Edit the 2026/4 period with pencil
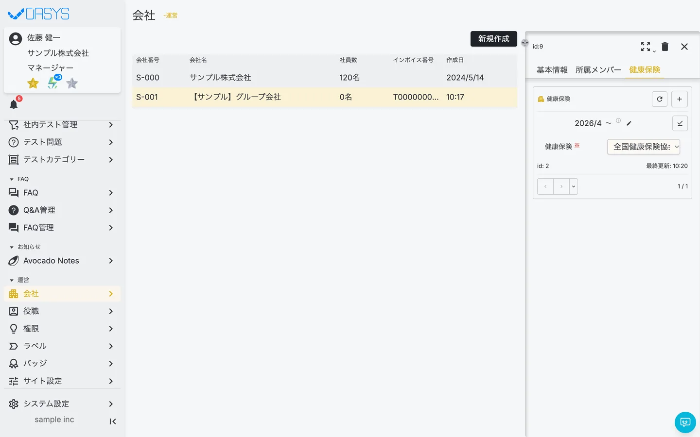 [629, 123]
